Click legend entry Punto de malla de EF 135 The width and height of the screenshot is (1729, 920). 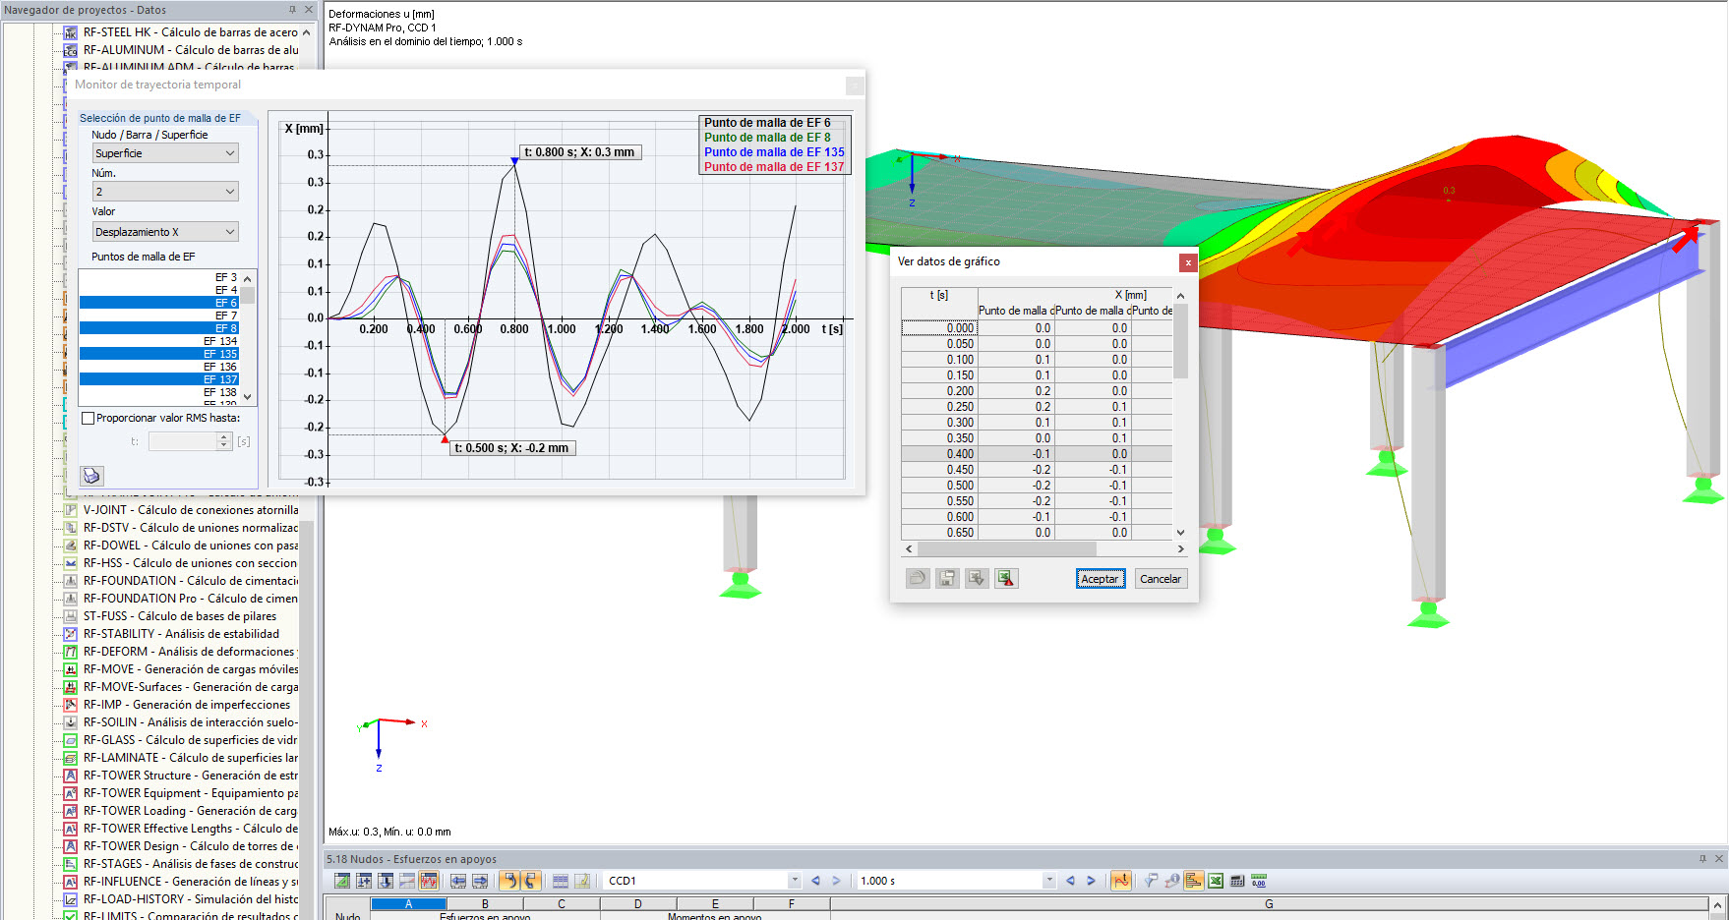(x=774, y=152)
